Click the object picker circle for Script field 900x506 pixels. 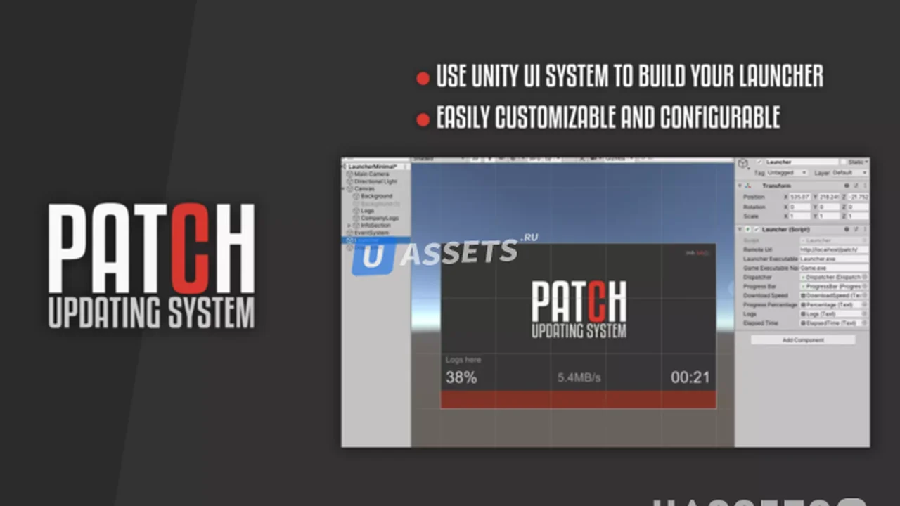864,240
